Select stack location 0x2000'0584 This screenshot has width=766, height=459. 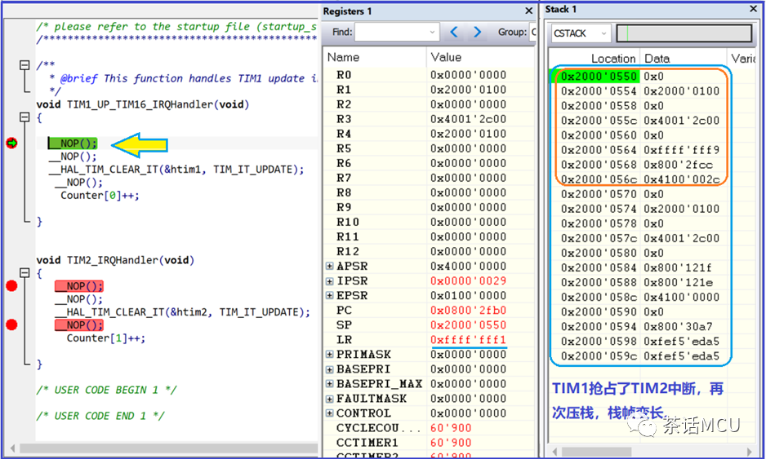click(599, 267)
